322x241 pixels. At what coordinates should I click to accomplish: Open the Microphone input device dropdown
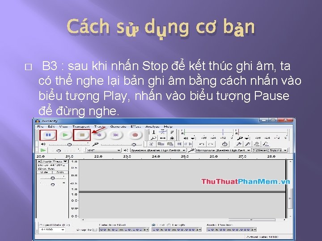click(223, 150)
